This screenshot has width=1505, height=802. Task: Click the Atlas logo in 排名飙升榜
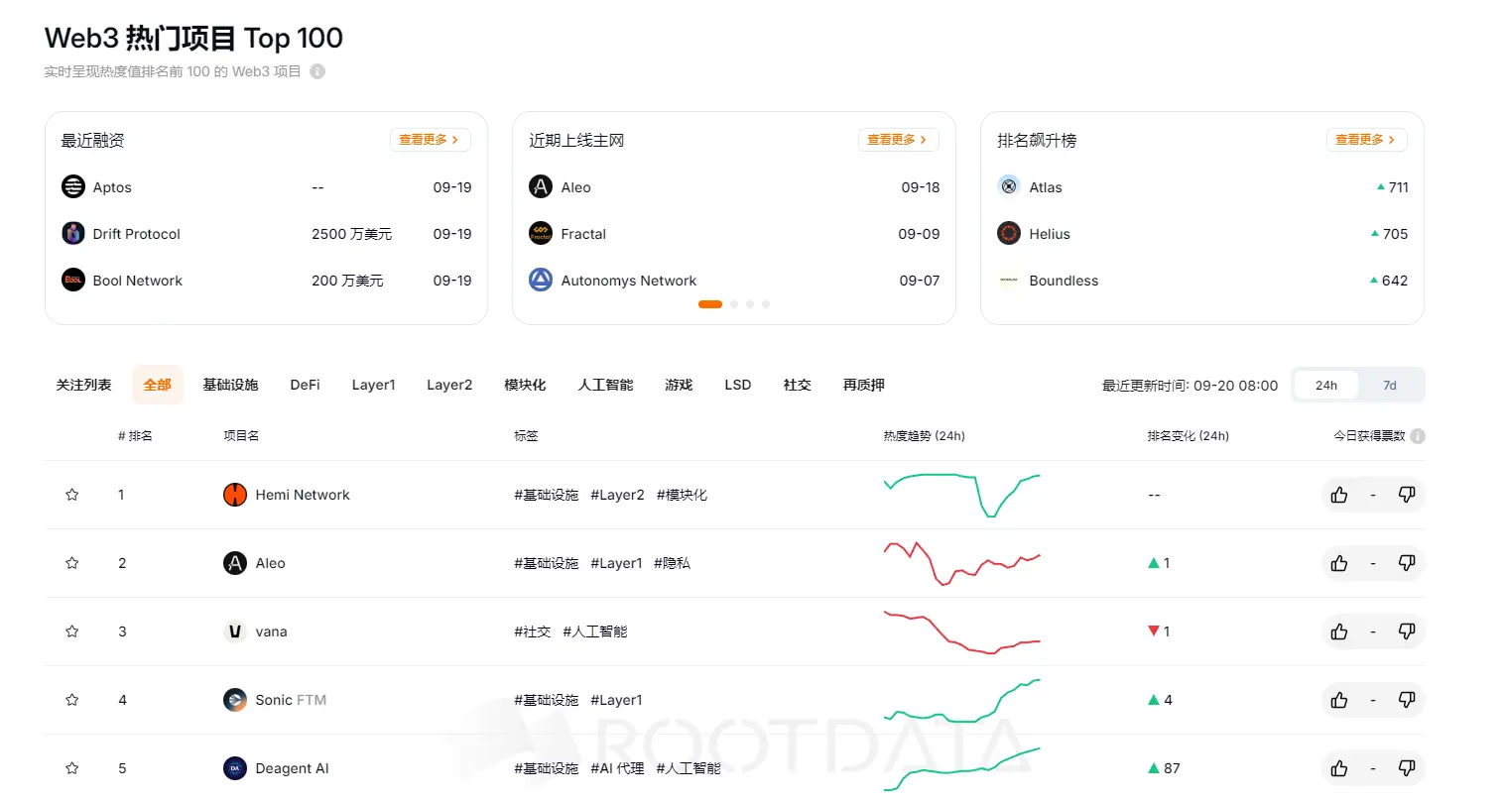[1009, 186]
